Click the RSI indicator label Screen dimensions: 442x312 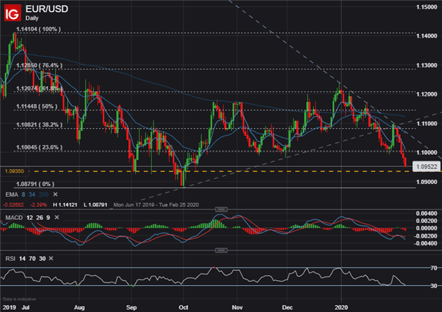click(x=10, y=258)
